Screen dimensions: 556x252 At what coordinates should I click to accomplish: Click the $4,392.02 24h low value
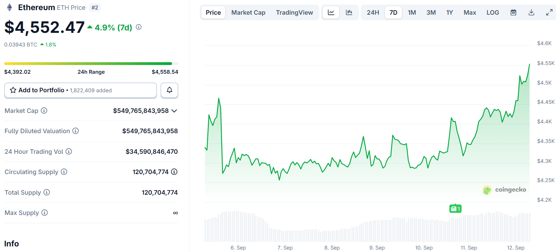[17, 72]
